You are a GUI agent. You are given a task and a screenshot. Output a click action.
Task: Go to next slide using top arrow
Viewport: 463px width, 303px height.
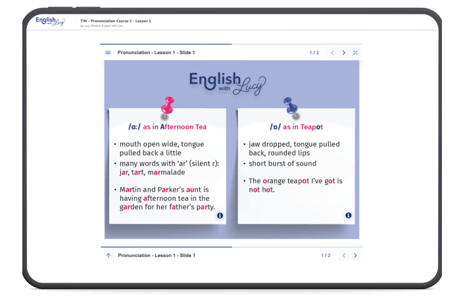pyautogui.click(x=344, y=53)
